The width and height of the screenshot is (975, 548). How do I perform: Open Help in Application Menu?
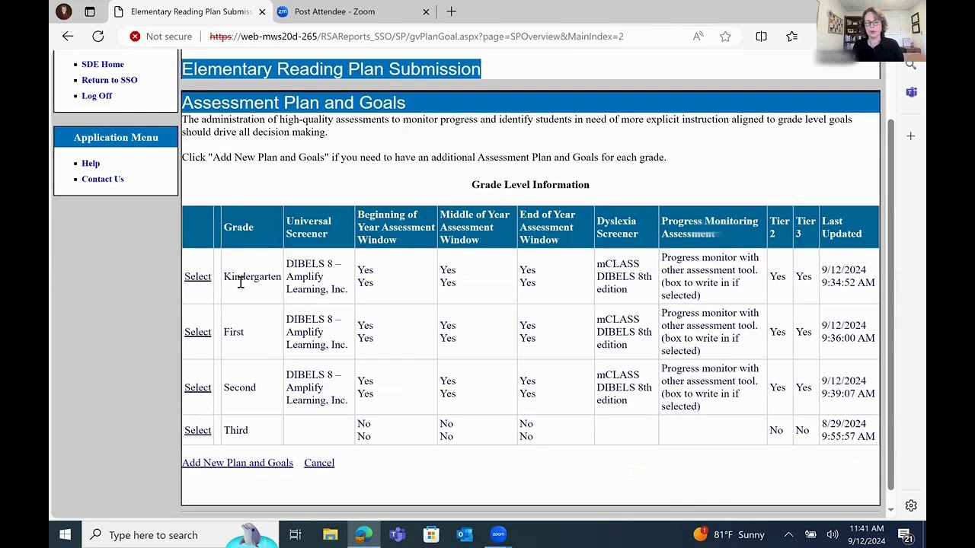tap(91, 163)
